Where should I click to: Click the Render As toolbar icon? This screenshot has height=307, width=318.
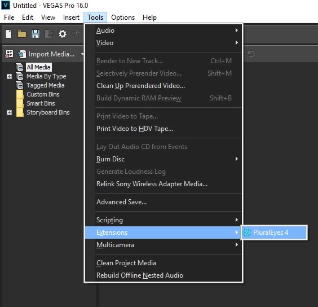click(49, 34)
